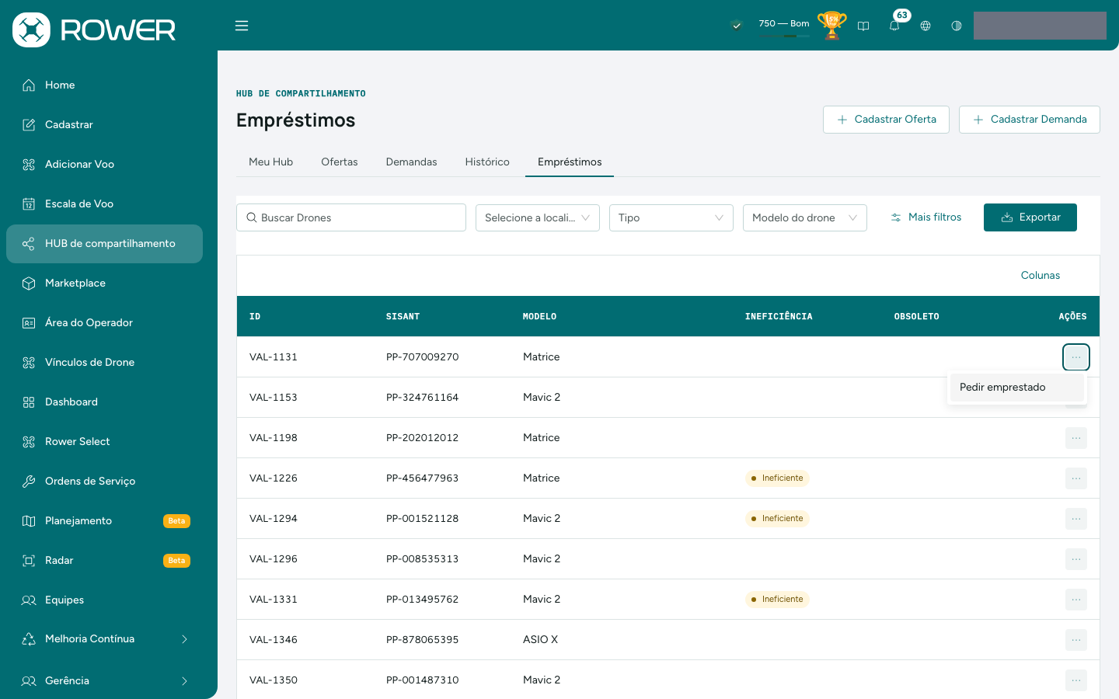The image size is (1119, 699).
Task: Open HUB de compartilhamento sidebar item
Action: tap(104, 244)
